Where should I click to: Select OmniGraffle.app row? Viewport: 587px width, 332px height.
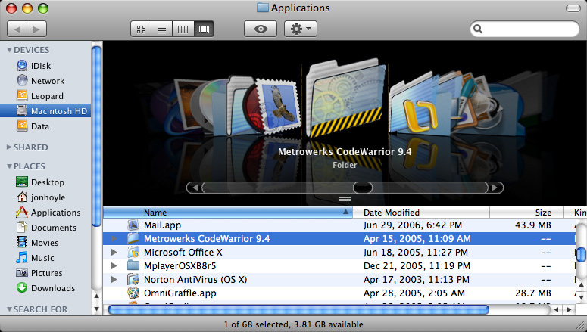point(339,293)
